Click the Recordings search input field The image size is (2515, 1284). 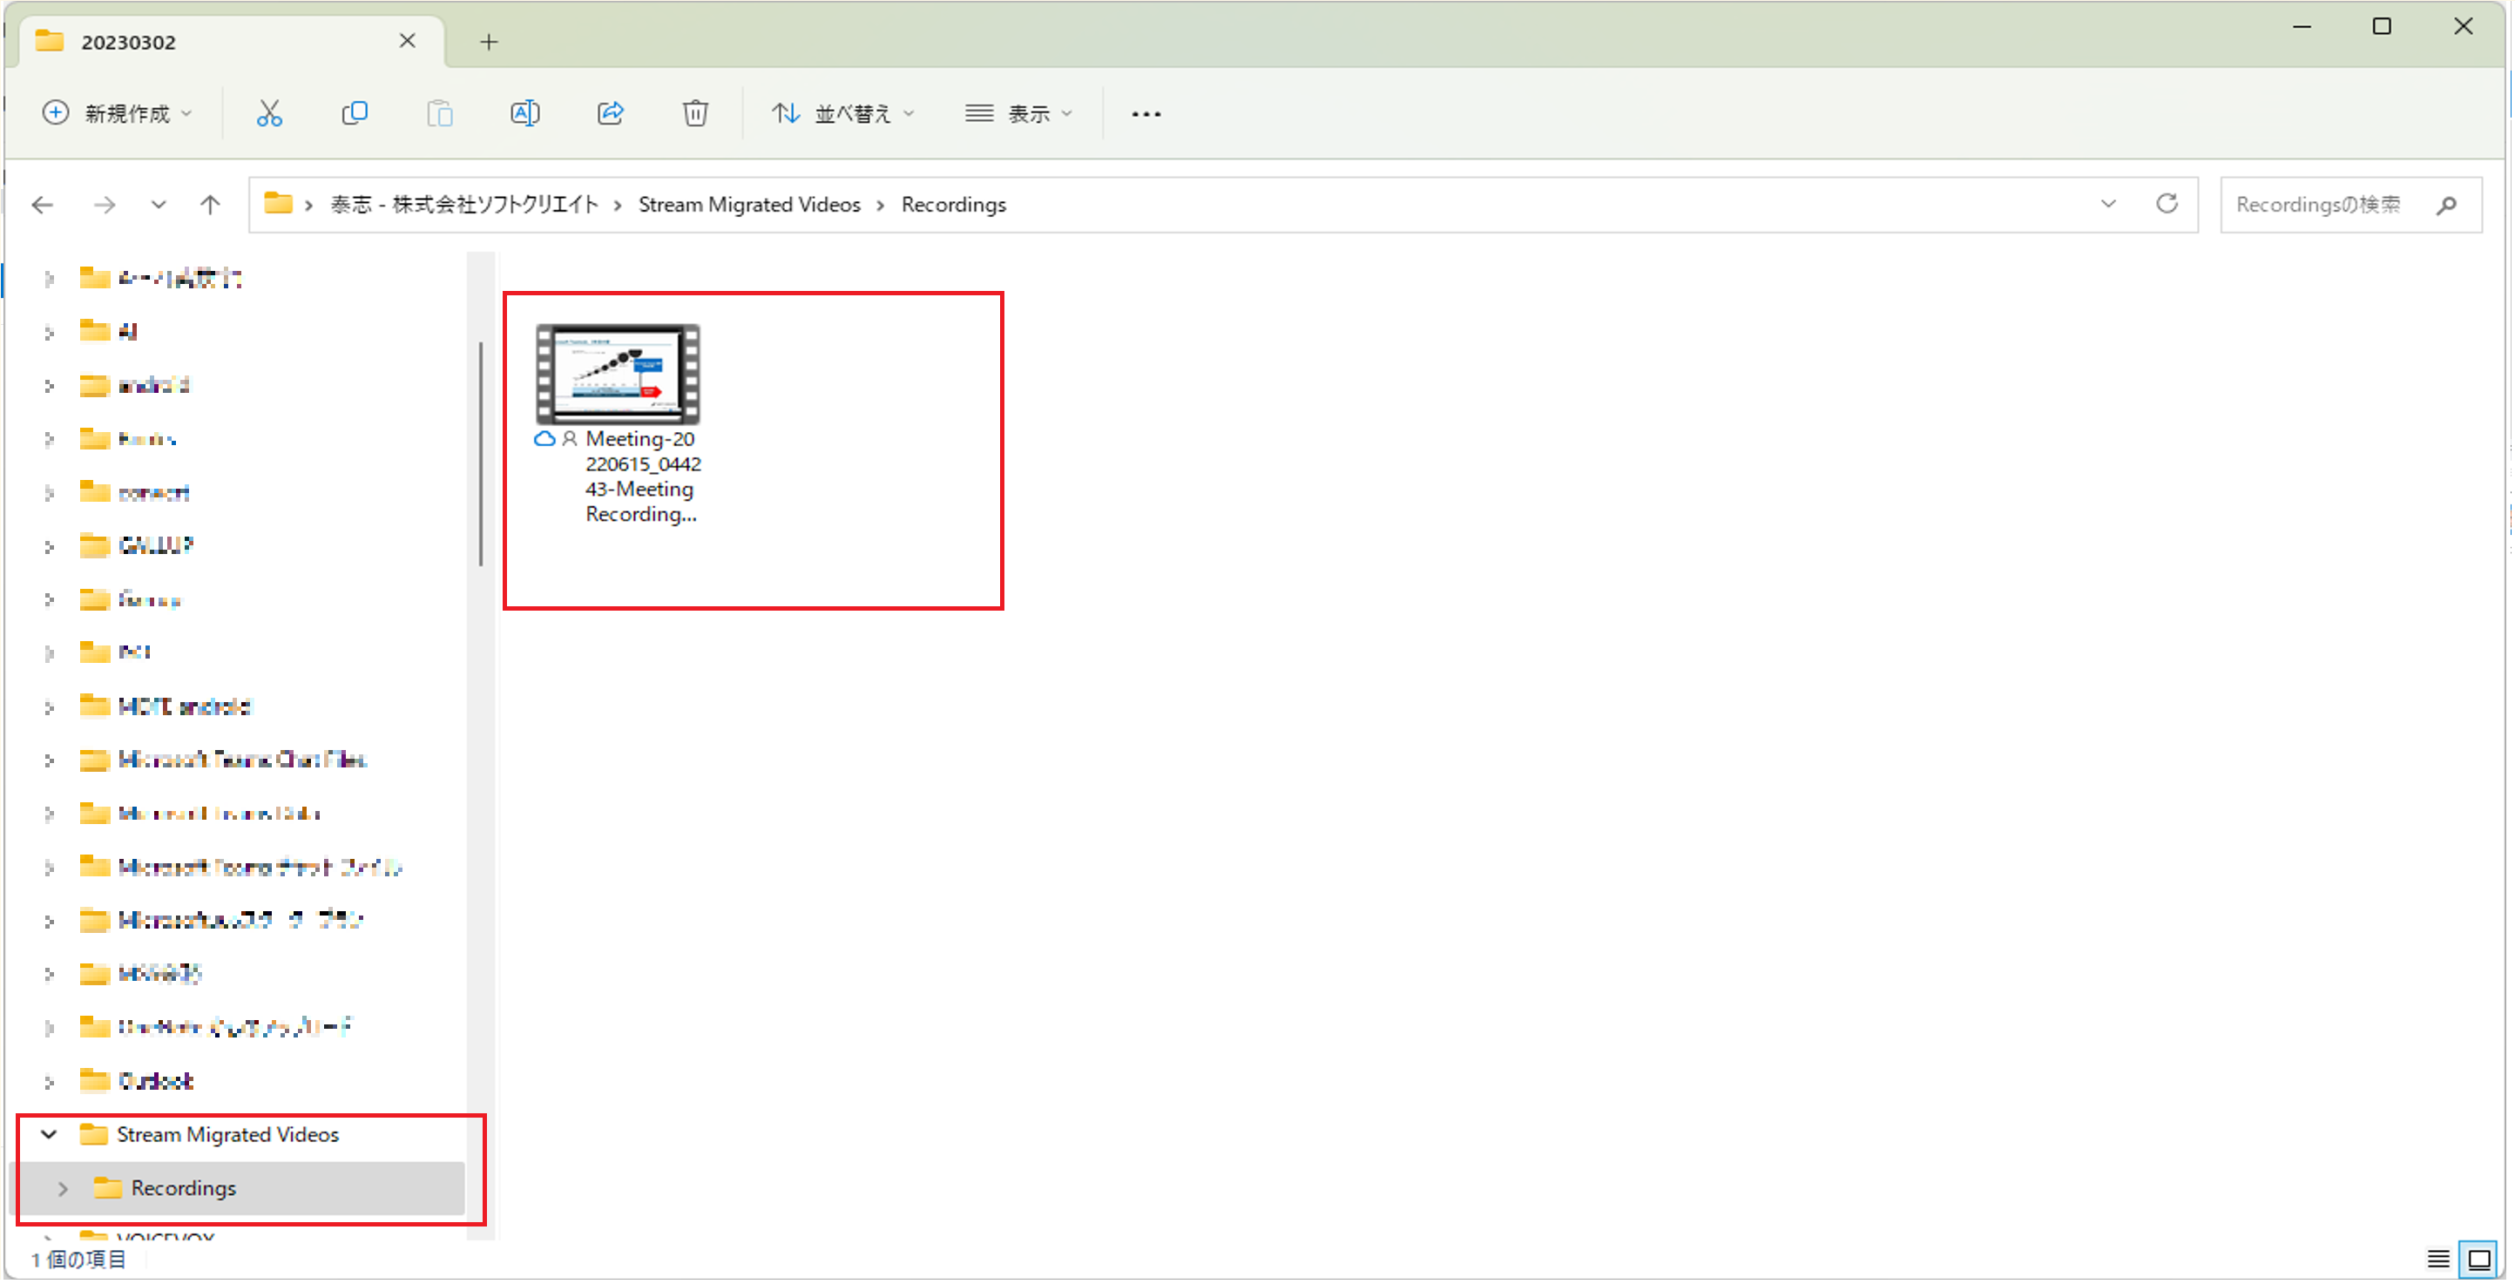click(x=2343, y=205)
